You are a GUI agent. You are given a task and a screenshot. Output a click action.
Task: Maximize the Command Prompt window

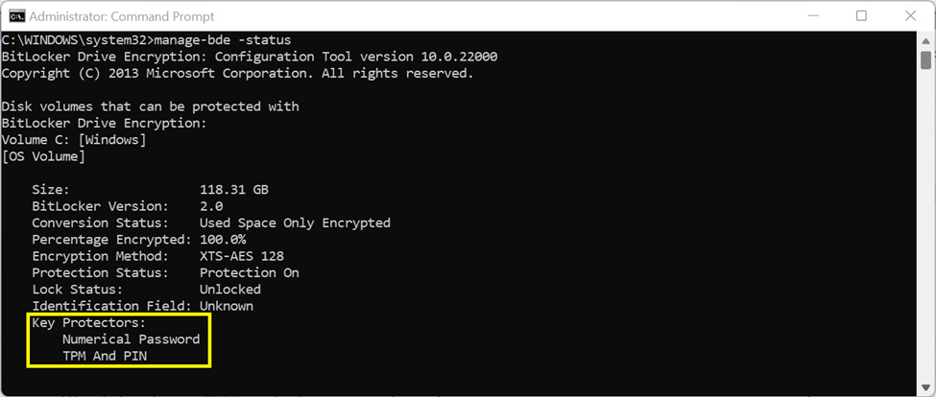(x=861, y=16)
